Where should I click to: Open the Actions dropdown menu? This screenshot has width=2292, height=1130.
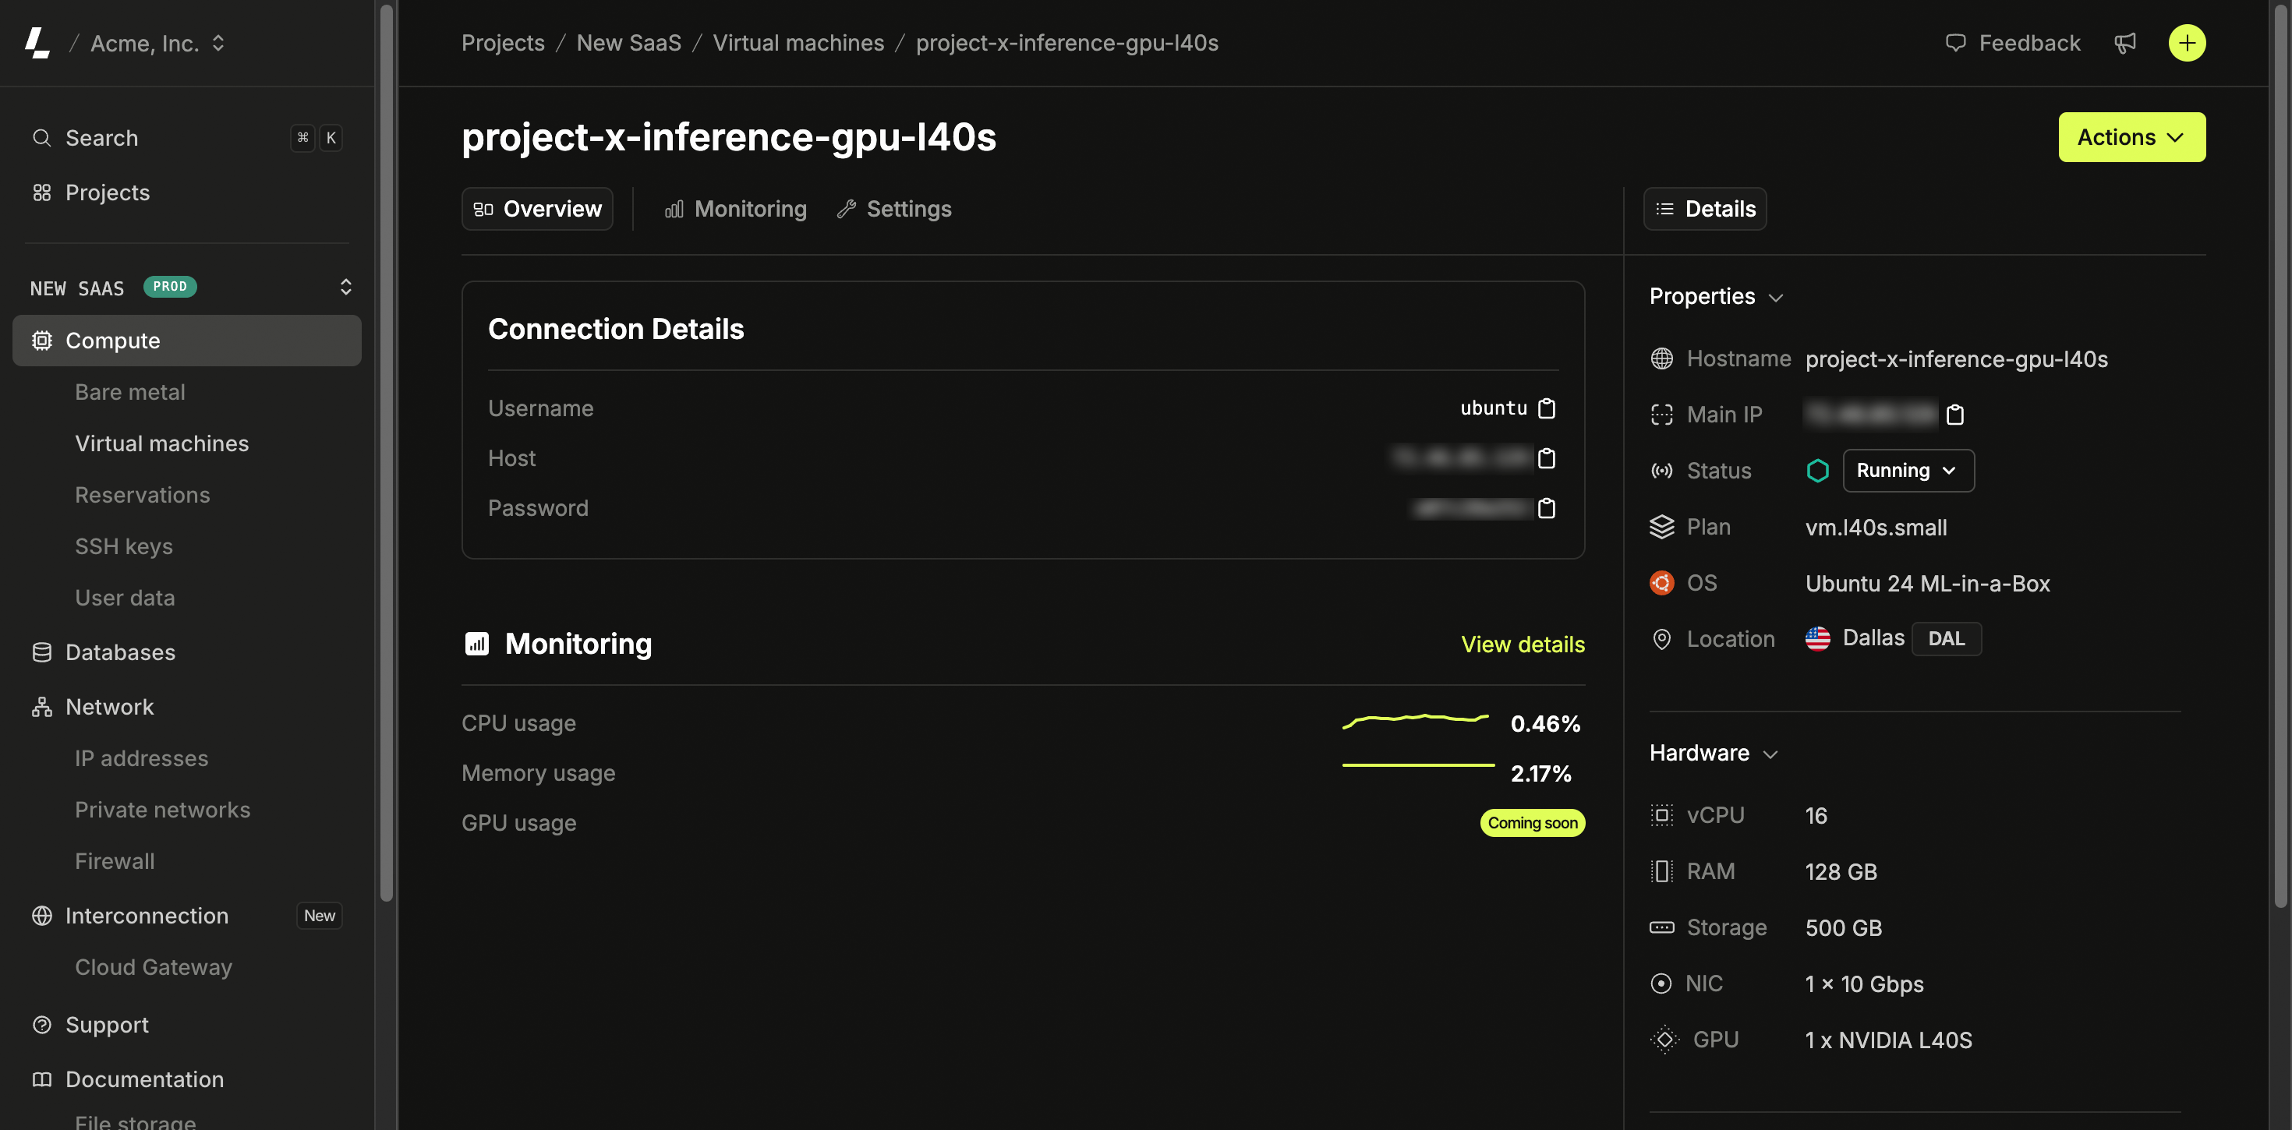click(2132, 137)
